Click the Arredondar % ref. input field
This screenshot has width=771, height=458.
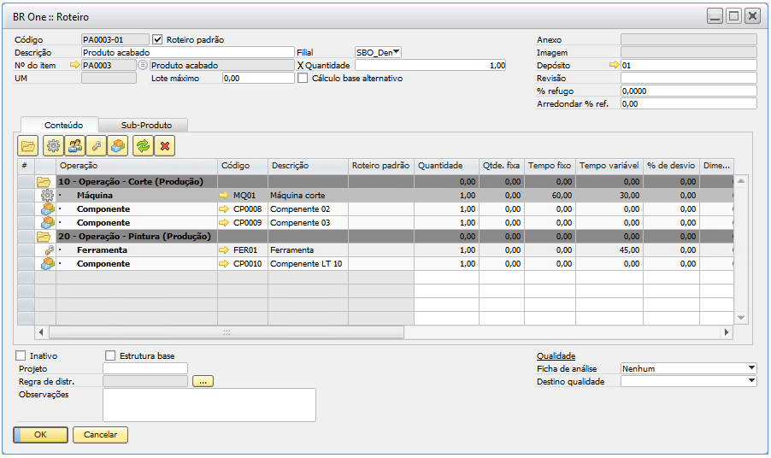(688, 103)
